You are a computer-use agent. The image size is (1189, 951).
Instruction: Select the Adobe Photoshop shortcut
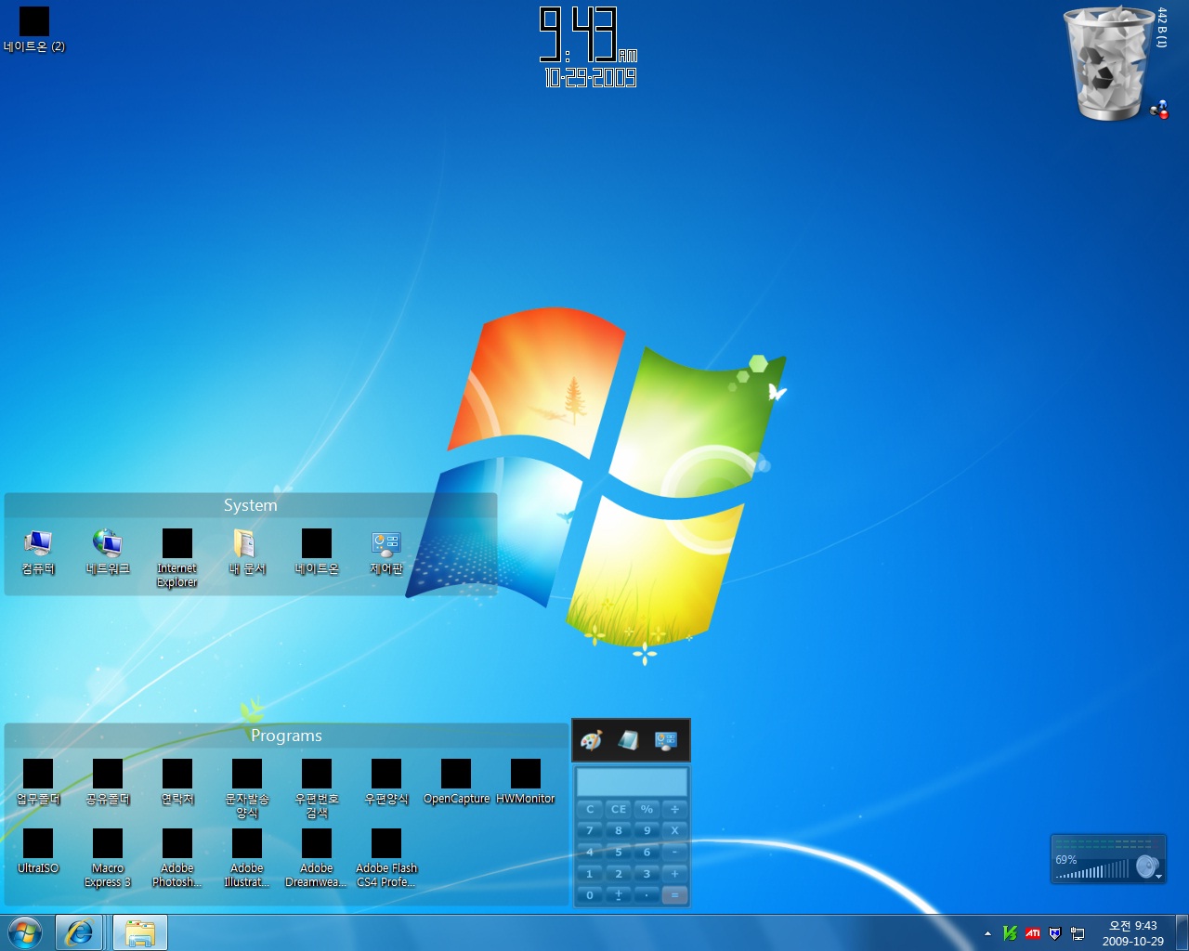pyautogui.click(x=177, y=858)
